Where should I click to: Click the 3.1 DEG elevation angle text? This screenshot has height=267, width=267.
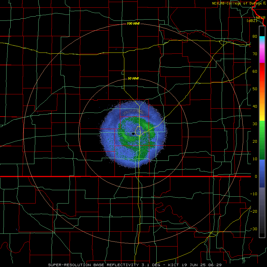[150, 265]
